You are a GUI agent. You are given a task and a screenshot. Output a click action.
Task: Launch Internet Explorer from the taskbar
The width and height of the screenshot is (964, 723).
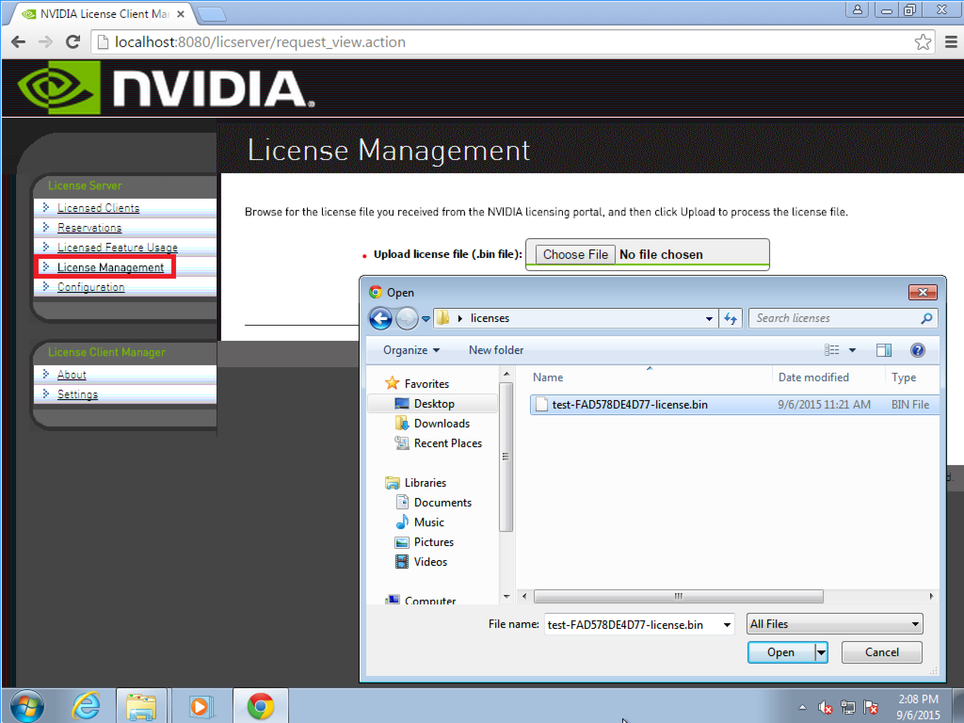(87, 706)
